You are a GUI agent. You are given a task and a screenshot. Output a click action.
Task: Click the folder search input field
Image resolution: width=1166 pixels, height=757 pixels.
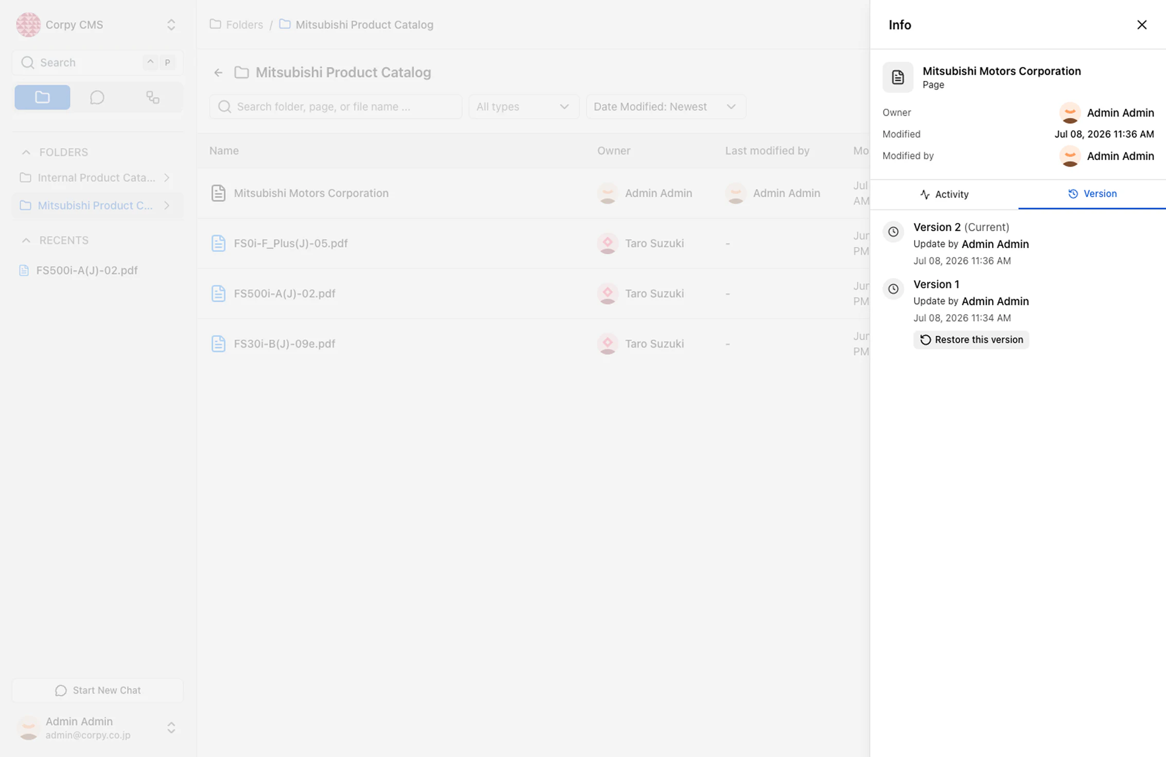[x=336, y=107]
